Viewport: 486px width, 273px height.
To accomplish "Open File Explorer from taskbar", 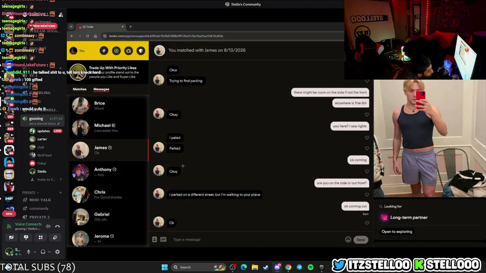I will 255,267.
